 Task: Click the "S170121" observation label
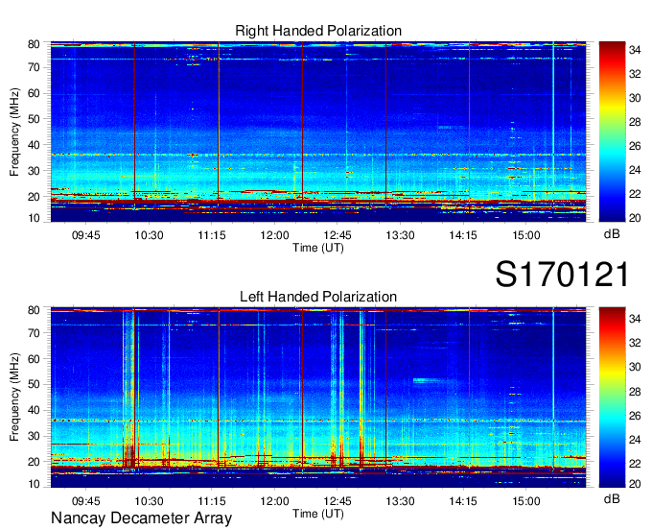click(562, 274)
